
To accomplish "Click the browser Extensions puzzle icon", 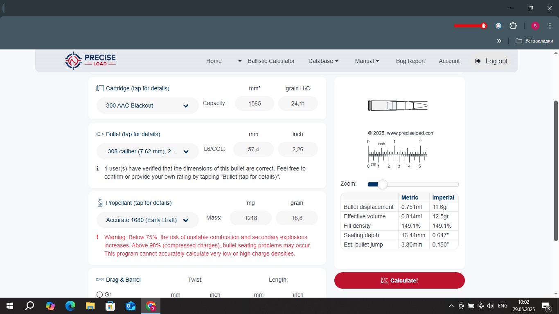I will [x=513, y=26].
